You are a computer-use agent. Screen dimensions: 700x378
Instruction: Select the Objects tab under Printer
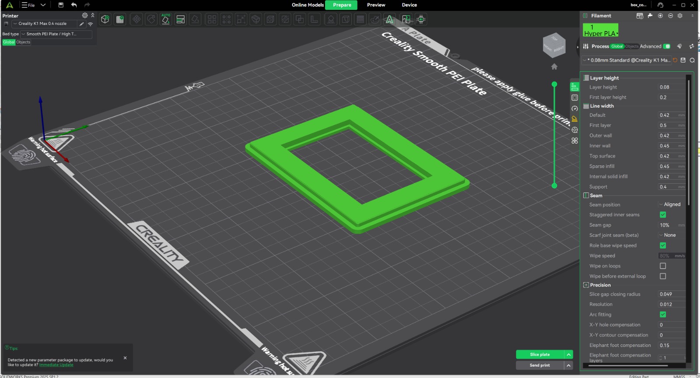[23, 42]
